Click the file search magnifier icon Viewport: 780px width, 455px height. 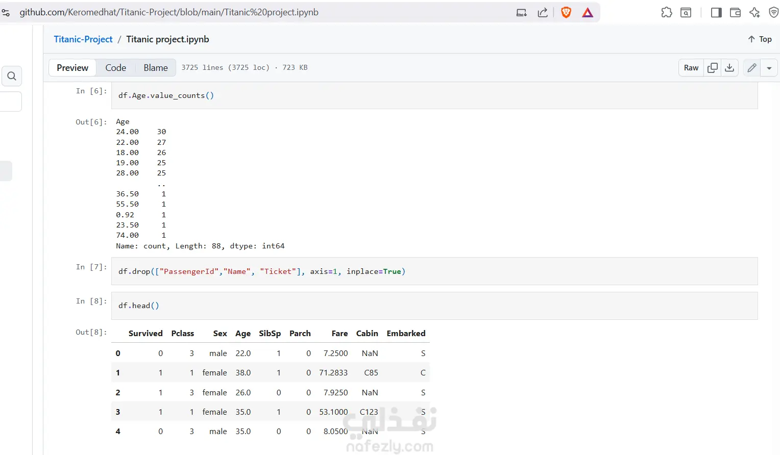coord(12,76)
